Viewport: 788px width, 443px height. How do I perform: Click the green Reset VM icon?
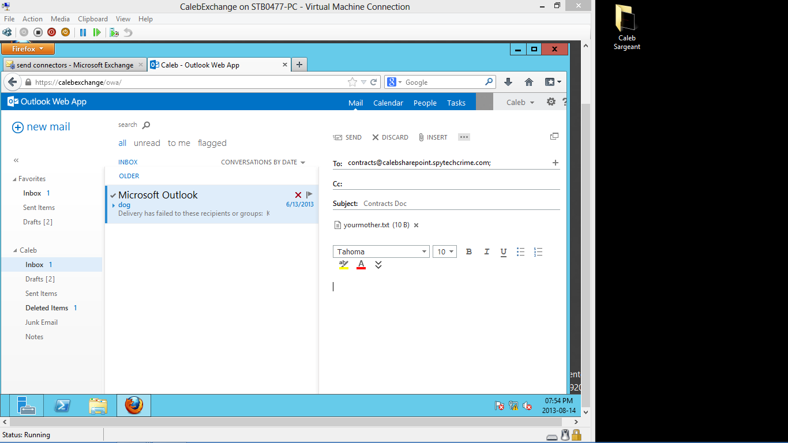(97, 32)
